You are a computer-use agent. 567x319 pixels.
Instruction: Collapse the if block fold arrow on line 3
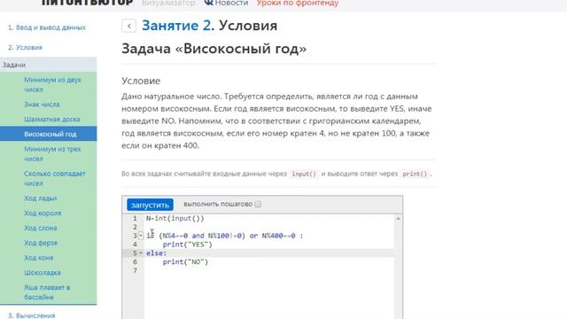click(x=141, y=236)
